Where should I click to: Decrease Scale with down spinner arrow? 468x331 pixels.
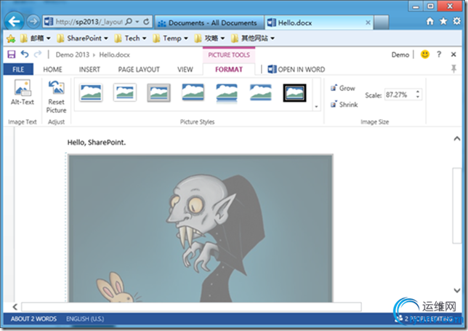pos(418,97)
